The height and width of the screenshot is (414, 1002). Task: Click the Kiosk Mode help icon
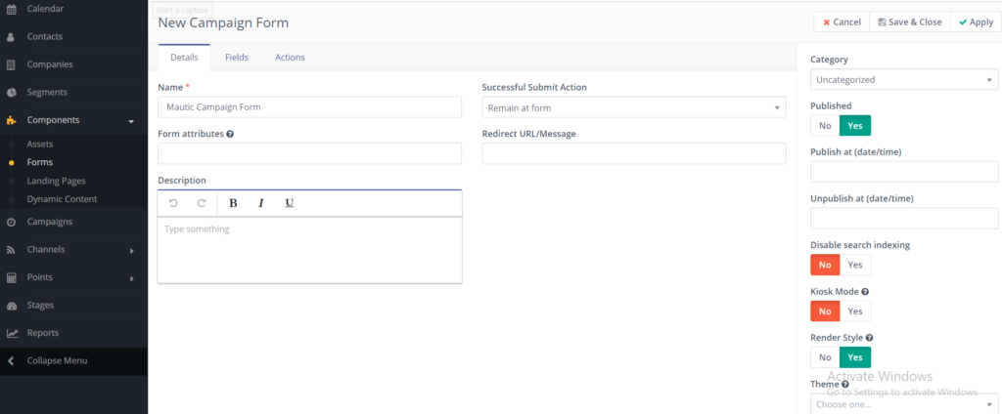tap(865, 292)
